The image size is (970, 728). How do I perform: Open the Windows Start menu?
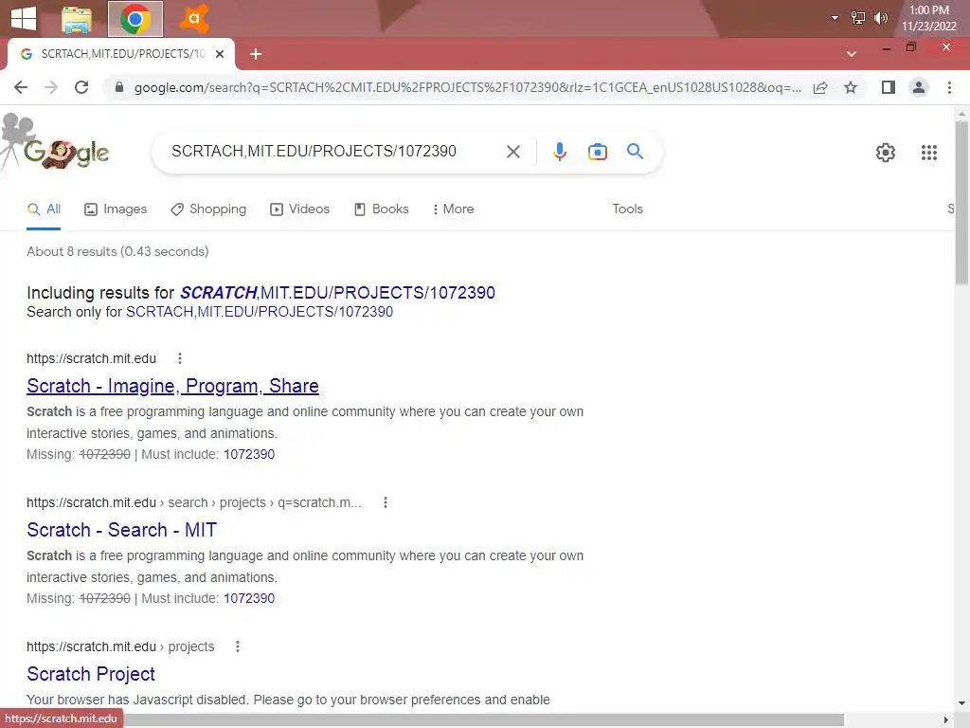(23, 18)
